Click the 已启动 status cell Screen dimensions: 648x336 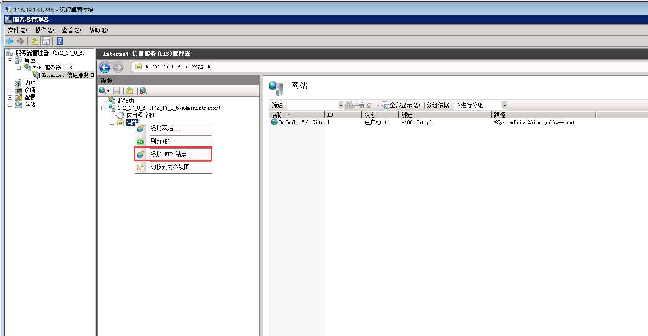[379, 122]
